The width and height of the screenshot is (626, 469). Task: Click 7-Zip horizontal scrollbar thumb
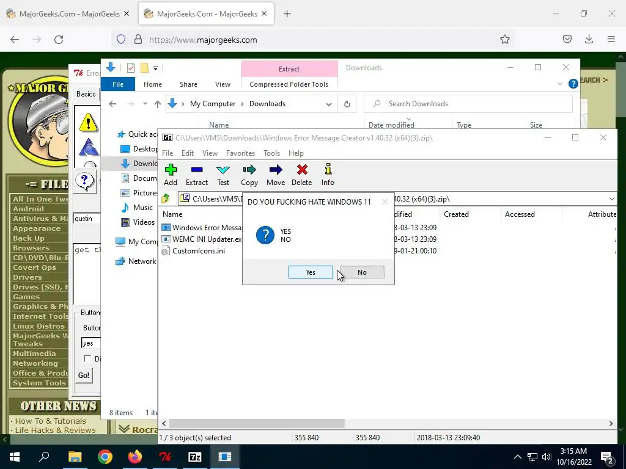point(257,424)
